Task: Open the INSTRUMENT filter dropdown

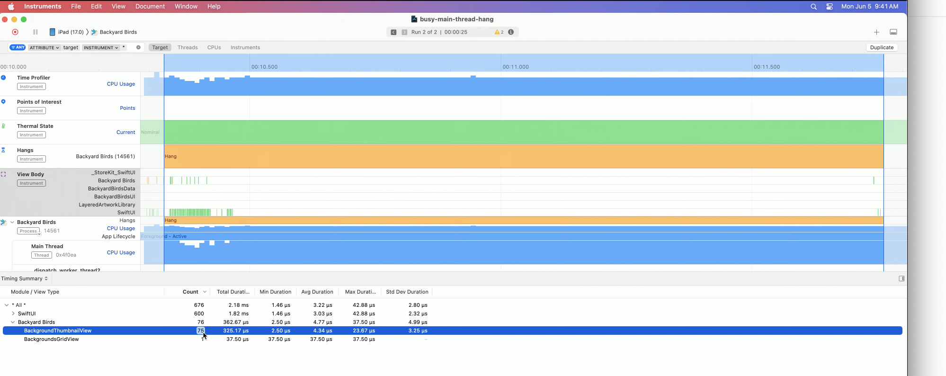Action: click(101, 47)
